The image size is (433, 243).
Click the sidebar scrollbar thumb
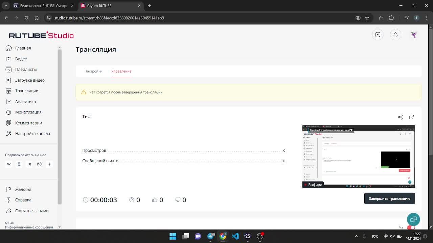tap(60, 127)
